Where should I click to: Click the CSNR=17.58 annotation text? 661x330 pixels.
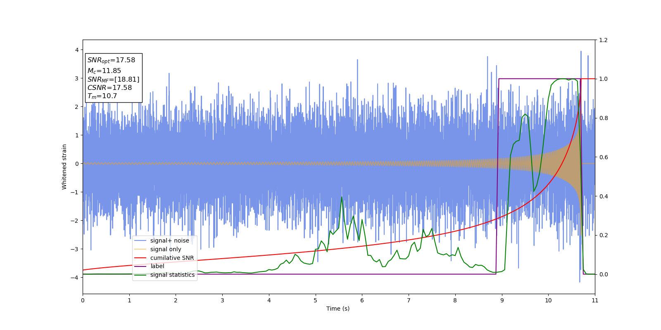[109, 88]
